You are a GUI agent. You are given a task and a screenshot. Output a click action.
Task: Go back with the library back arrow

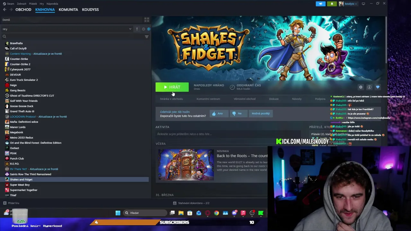(x=4, y=10)
